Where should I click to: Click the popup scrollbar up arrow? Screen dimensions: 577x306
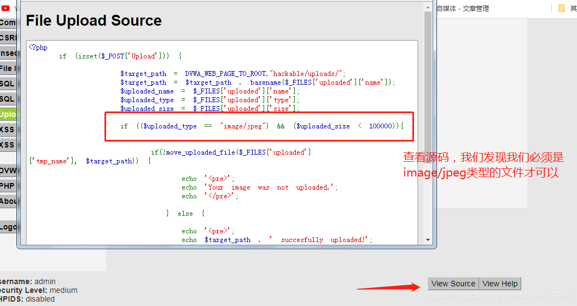pos(428,7)
